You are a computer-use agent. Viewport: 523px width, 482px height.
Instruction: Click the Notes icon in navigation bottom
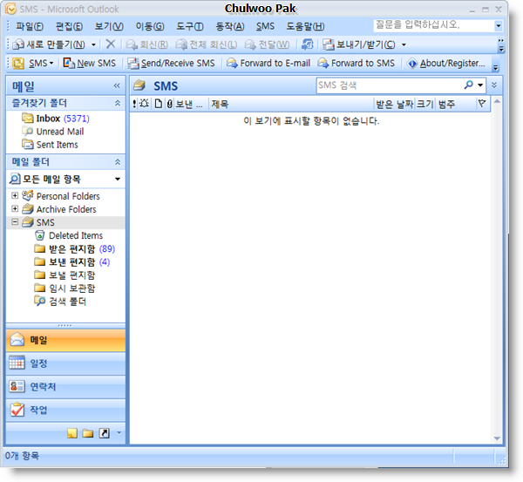click(72, 433)
